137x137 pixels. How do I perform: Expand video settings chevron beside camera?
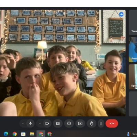point(40,123)
